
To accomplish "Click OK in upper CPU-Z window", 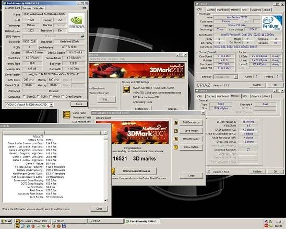I will tap(276, 85).
